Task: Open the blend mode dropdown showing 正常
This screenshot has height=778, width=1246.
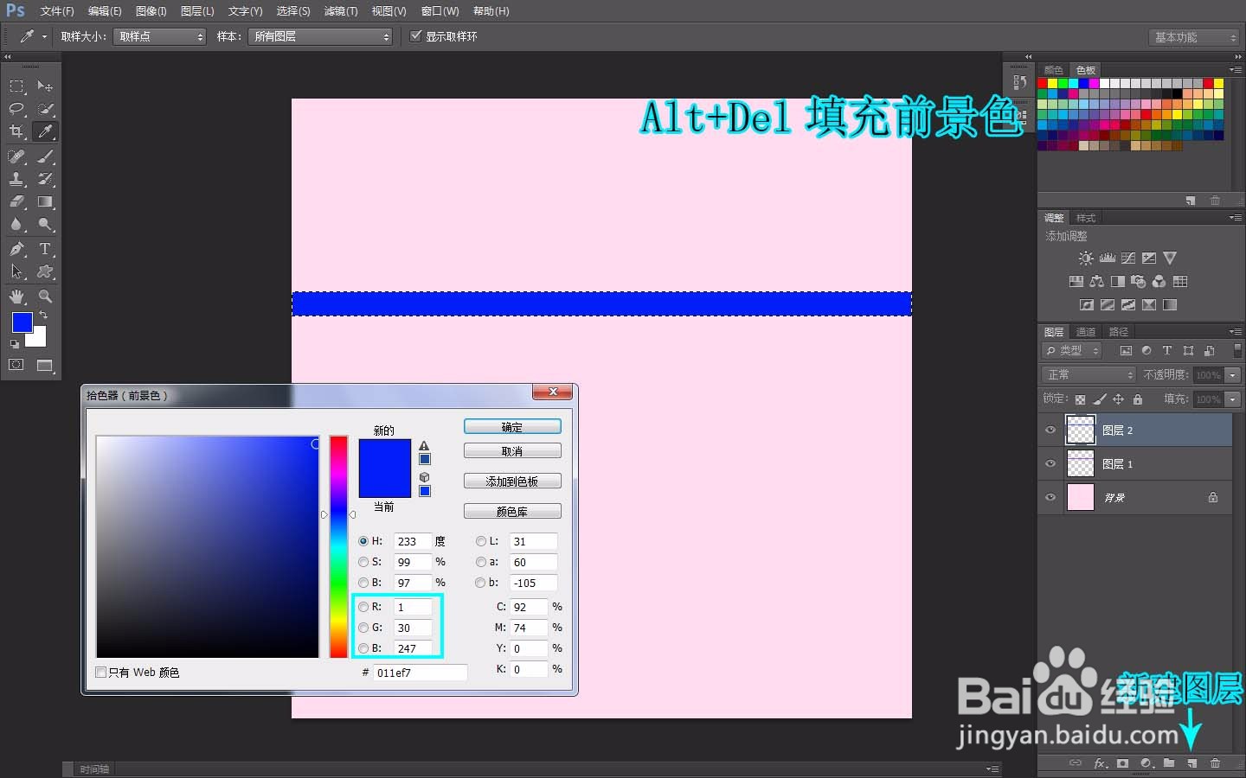Action: pyautogui.click(x=1088, y=374)
